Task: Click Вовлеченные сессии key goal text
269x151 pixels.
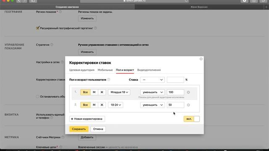Action: (92, 147)
